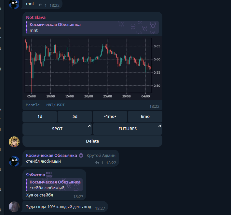
Task: Open black cat avatar beside стейбл любимый
Action: [14, 161]
